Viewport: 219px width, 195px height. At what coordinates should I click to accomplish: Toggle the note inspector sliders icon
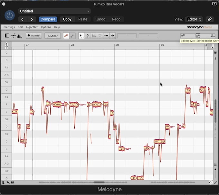pos(14,36)
